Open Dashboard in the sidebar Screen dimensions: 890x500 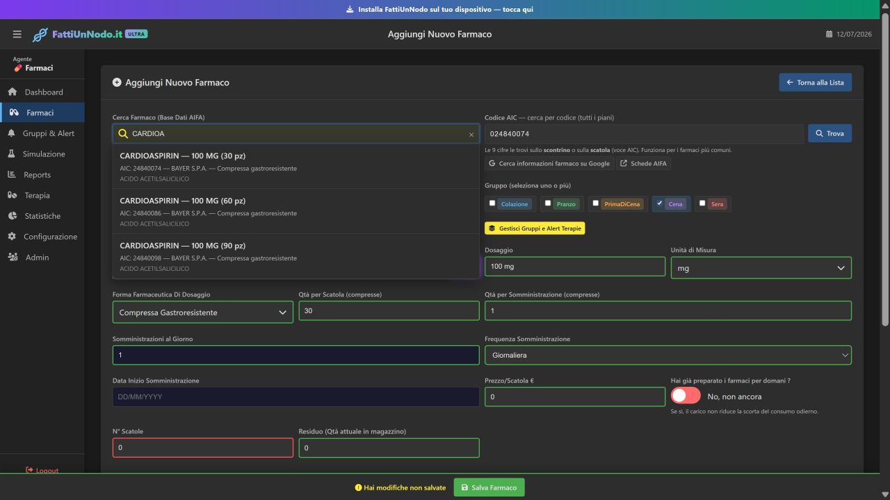click(x=42, y=92)
